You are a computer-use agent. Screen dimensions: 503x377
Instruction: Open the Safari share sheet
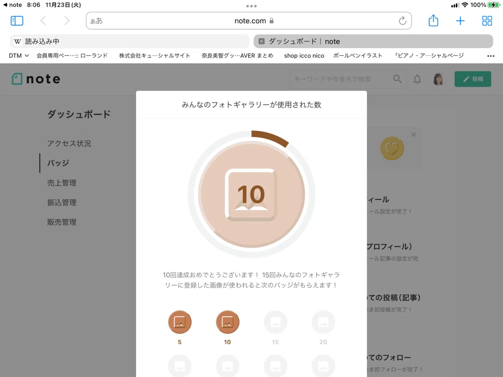[433, 20]
